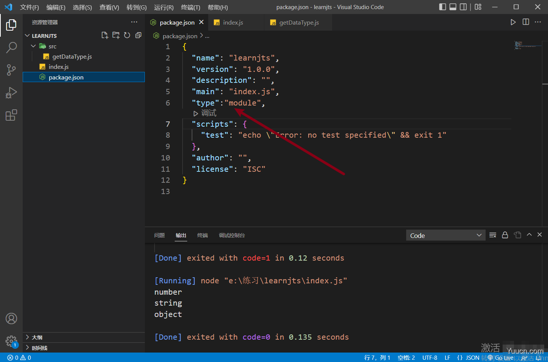Select the 输出 output panel tab

181,235
